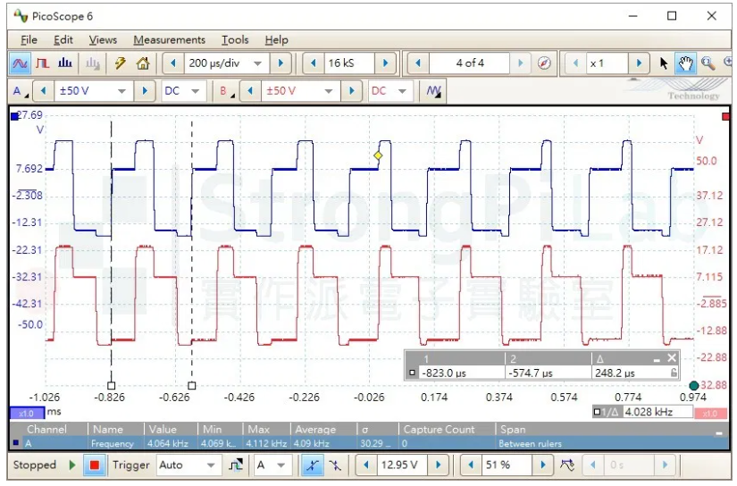Decrease trigger threshold 12.95 V
The image size is (737, 486).
[366, 465]
